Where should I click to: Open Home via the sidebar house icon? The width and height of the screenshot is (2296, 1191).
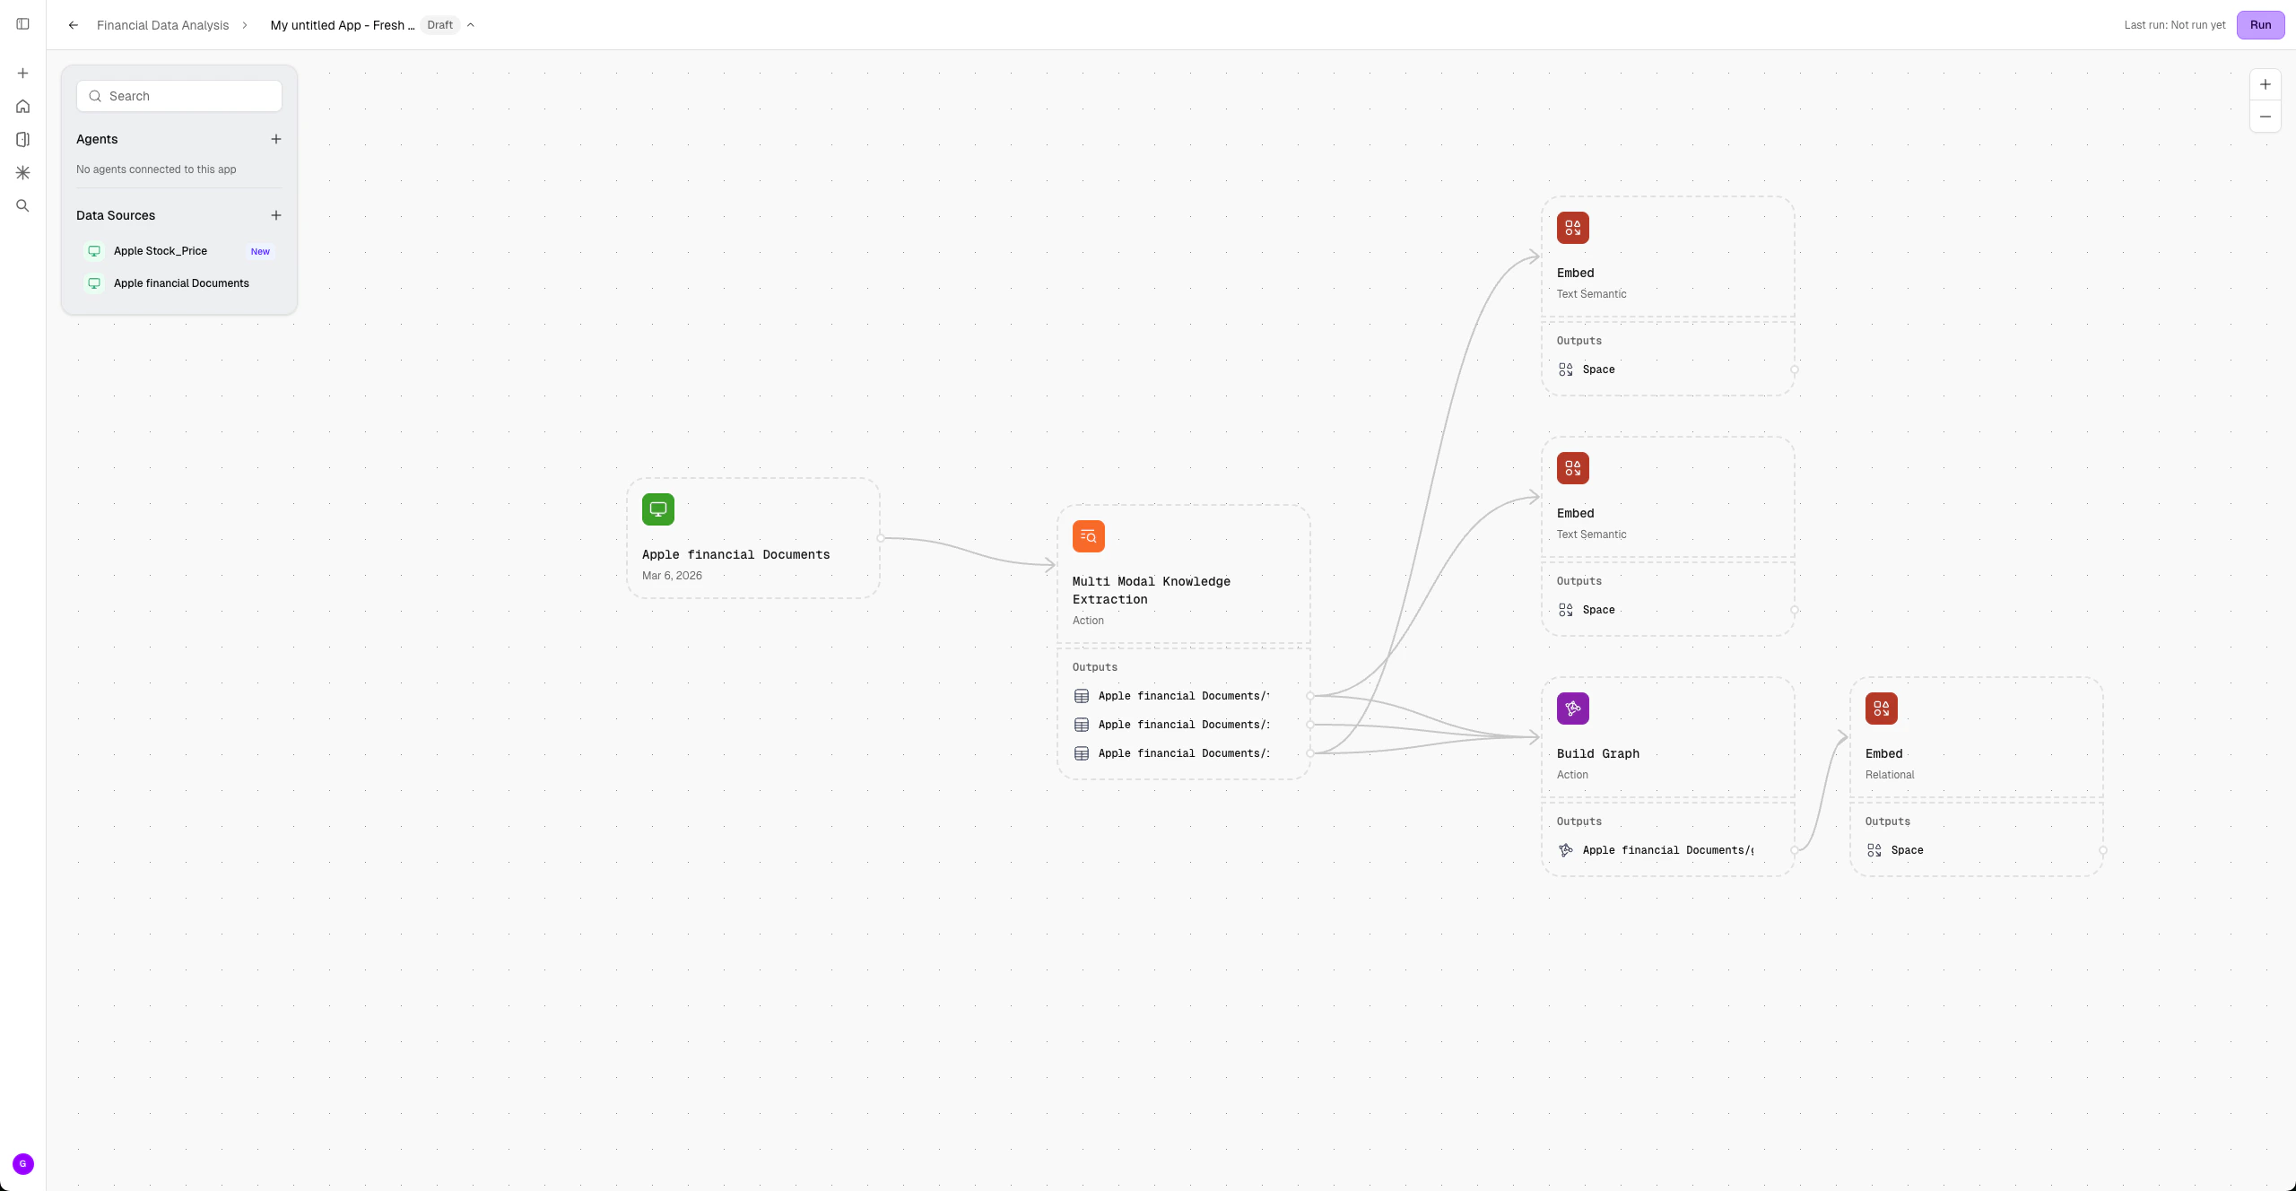click(22, 105)
